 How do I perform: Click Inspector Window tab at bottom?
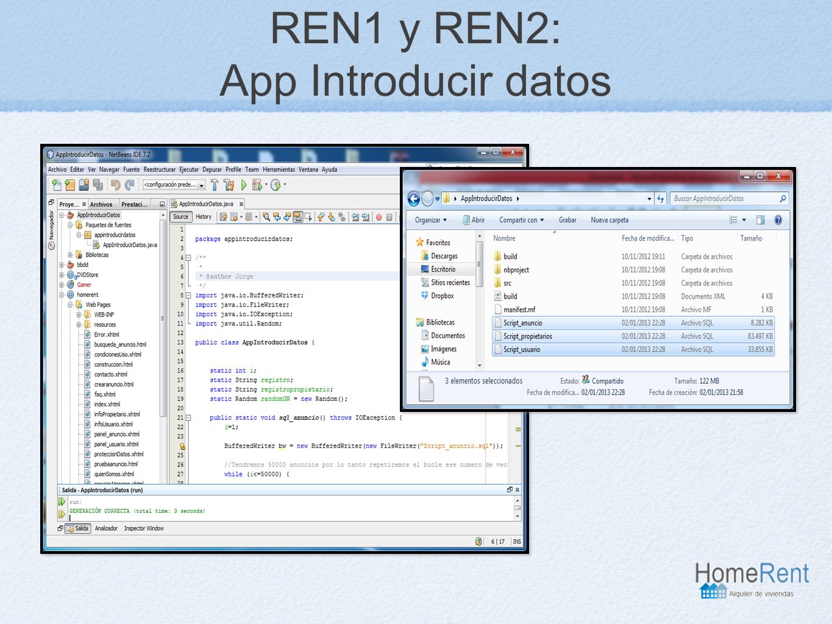pyautogui.click(x=144, y=529)
